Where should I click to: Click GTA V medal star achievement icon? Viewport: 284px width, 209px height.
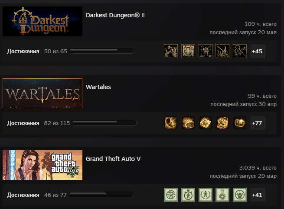(x=222, y=195)
